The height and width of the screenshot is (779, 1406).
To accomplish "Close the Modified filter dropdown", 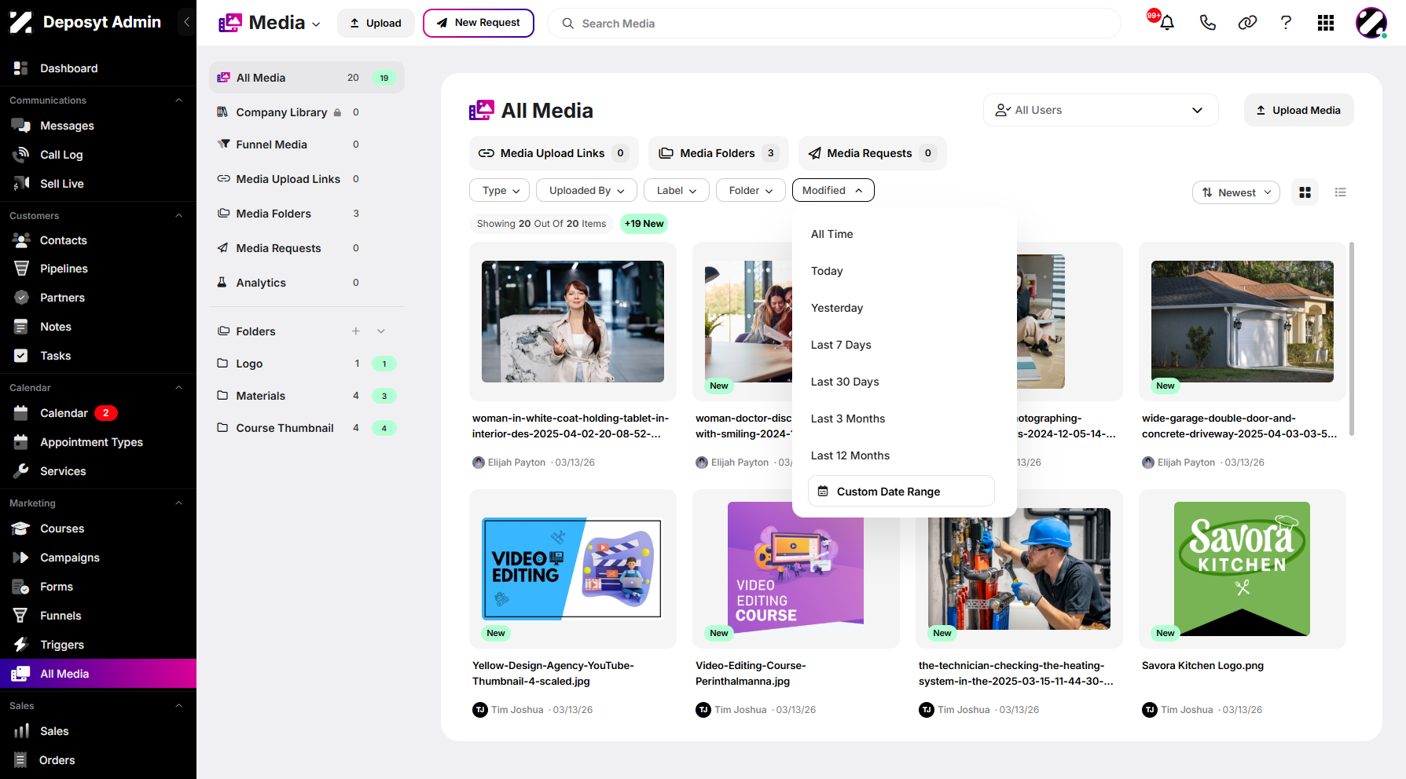I will click(x=833, y=190).
